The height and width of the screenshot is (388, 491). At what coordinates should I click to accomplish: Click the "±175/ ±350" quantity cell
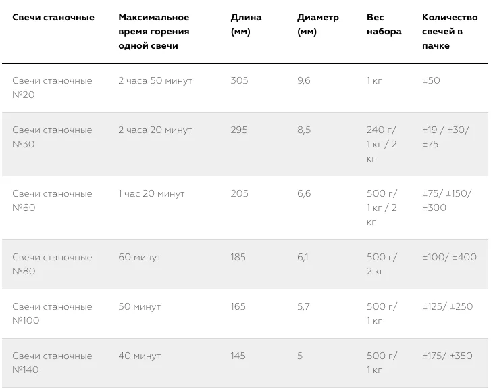click(x=447, y=356)
